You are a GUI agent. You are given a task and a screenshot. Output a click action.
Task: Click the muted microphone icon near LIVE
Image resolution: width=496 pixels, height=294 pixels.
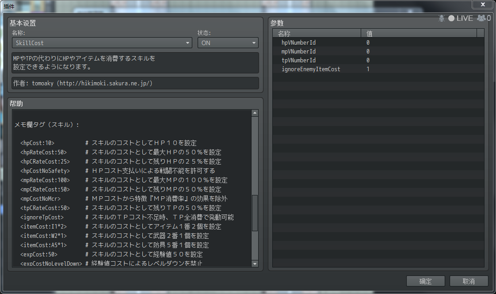pyautogui.click(x=442, y=19)
